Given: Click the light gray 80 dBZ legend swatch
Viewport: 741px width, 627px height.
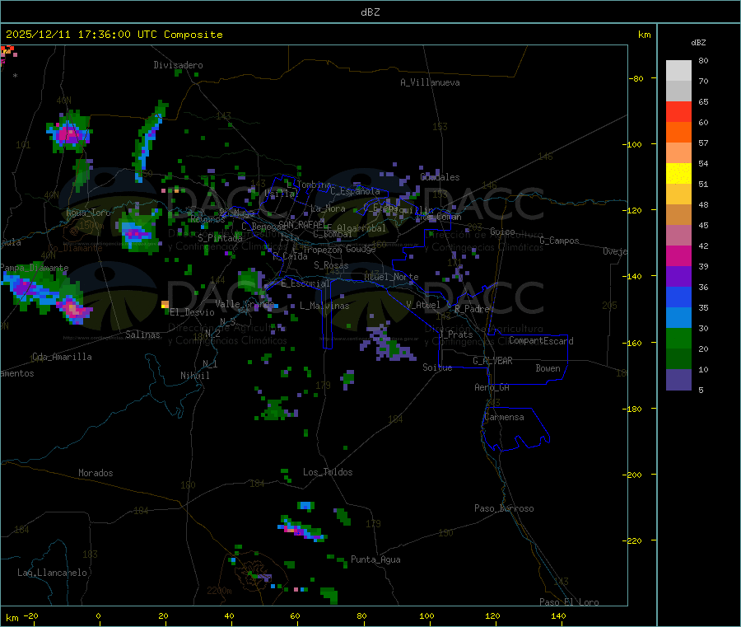Looking at the screenshot, I should coord(678,71).
